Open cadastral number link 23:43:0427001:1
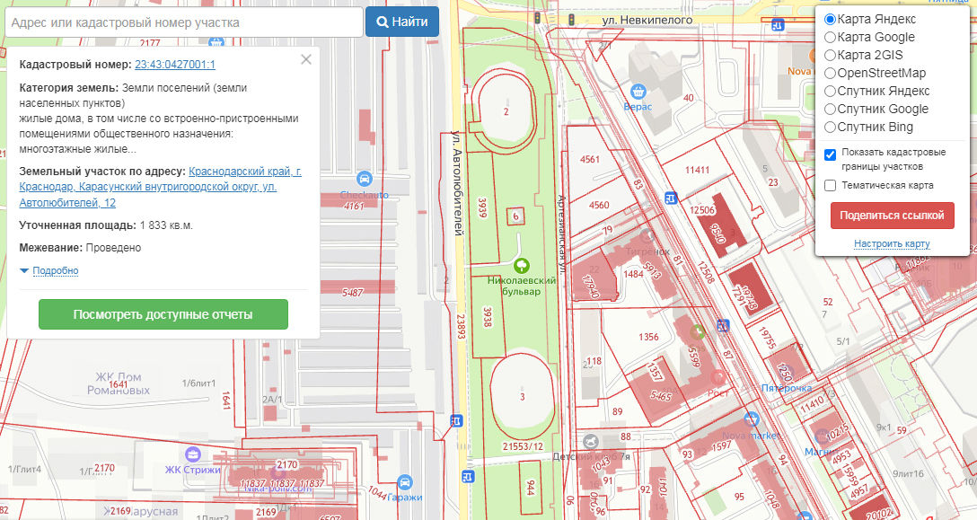Screen dimensions: 977x520 point(175,65)
